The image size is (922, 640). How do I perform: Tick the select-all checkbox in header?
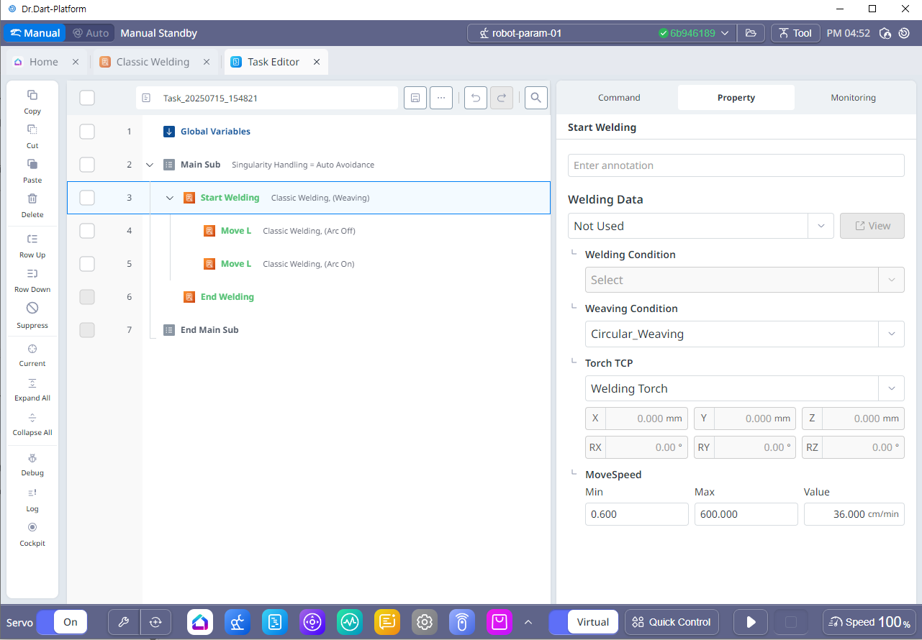tap(87, 98)
